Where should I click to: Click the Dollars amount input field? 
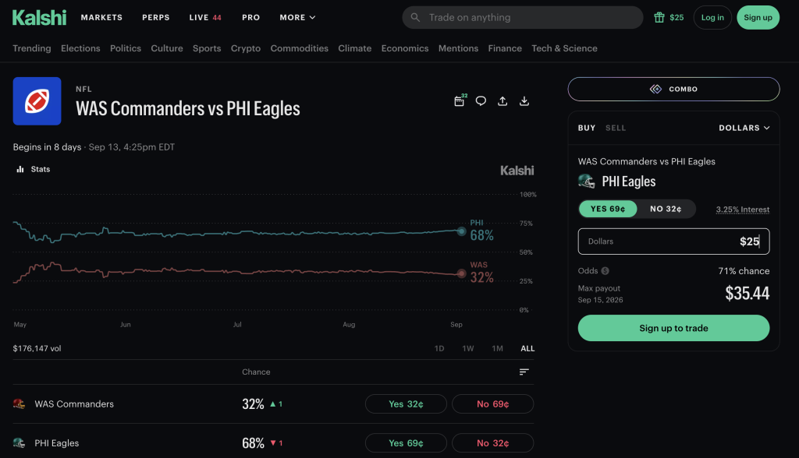pos(673,241)
